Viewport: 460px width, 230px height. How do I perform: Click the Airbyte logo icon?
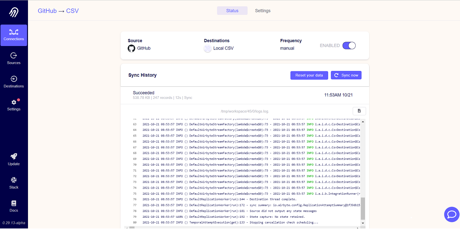[x=14, y=12]
